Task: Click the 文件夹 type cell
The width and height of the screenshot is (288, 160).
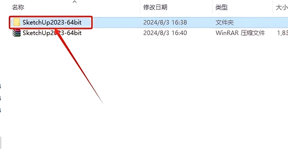Action: tap(225, 22)
